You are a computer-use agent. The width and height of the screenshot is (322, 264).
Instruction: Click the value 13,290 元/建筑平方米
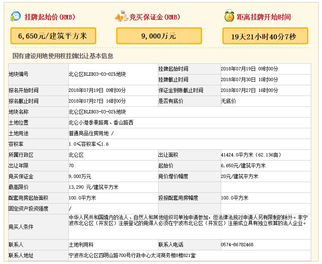94,187
